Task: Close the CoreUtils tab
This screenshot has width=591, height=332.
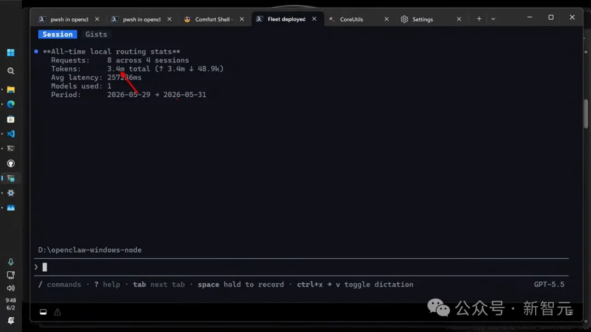Action: (386, 19)
